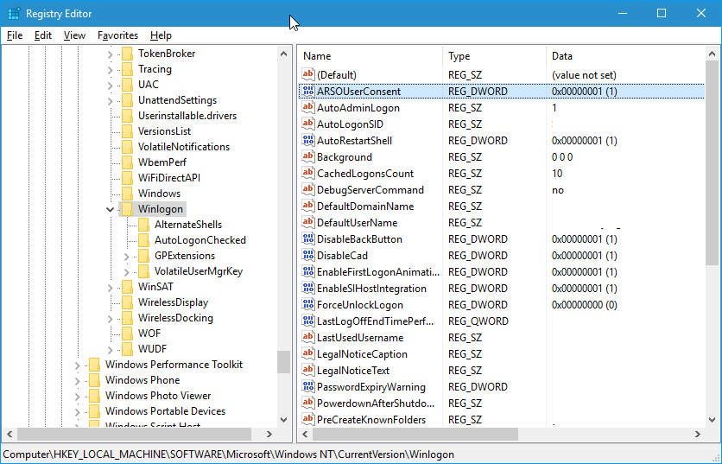Click the Registry Editor title bar icon

click(x=13, y=14)
